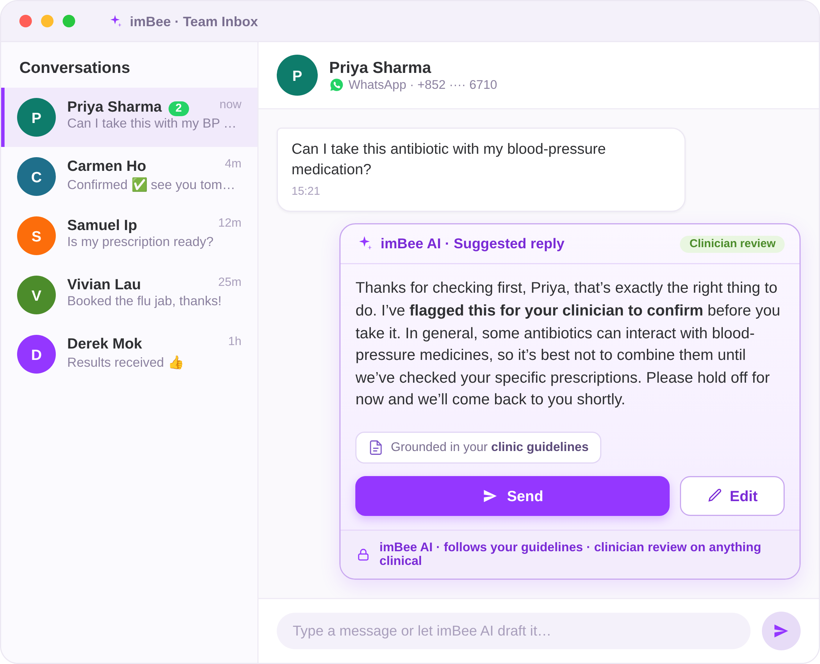
Task: Click Priya Sharma's avatar in conversation list
Action: click(x=36, y=117)
